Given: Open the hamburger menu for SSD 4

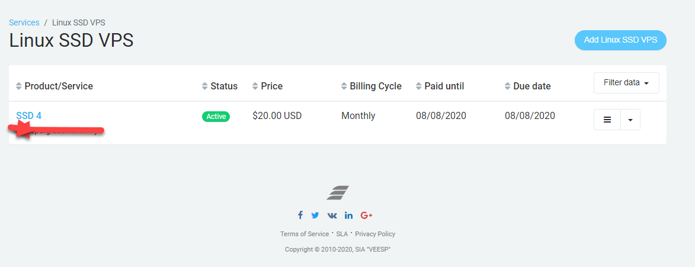Looking at the screenshot, I should click(607, 120).
